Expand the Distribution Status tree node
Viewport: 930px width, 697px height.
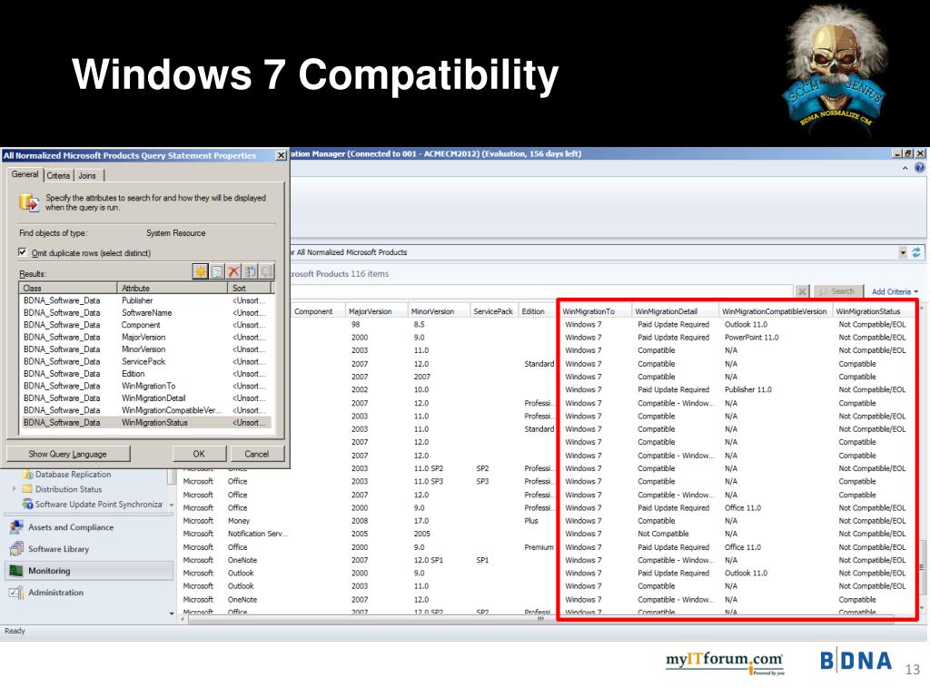coord(15,489)
